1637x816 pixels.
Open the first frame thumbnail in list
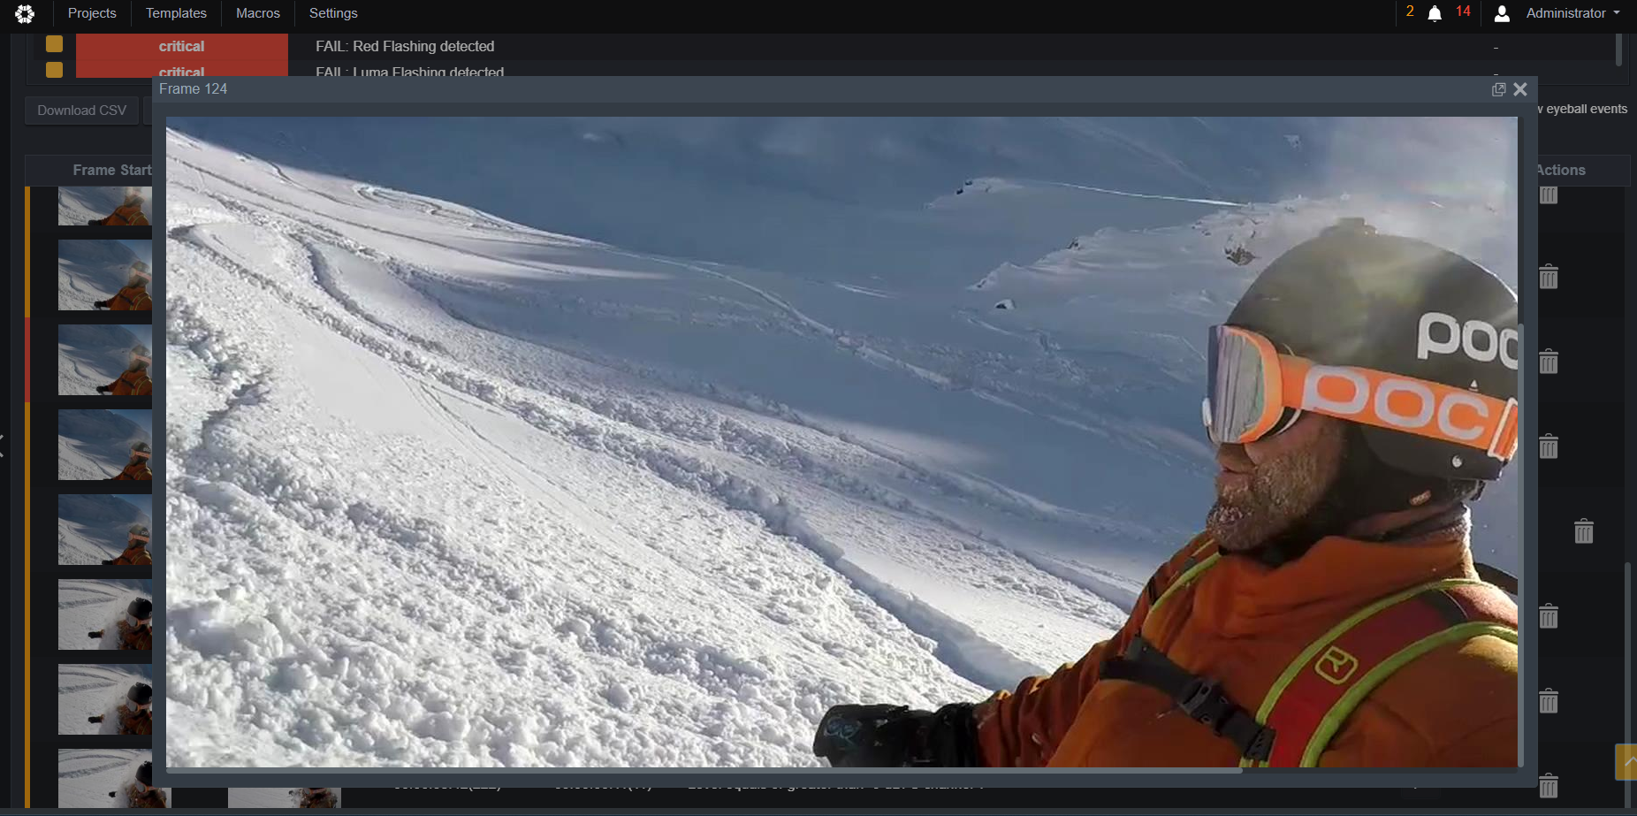click(105, 206)
